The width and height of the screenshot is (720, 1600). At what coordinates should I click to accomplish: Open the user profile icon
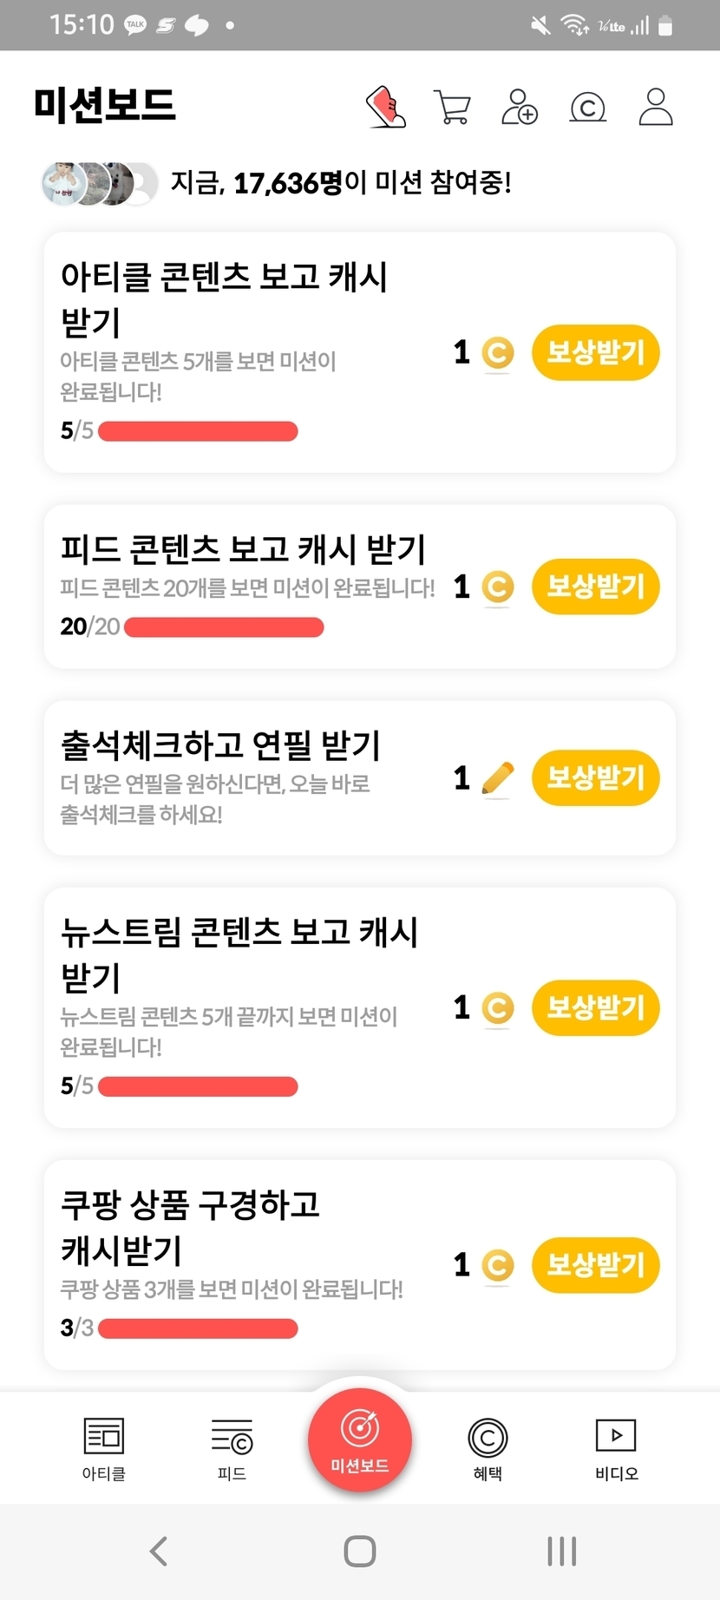point(655,108)
